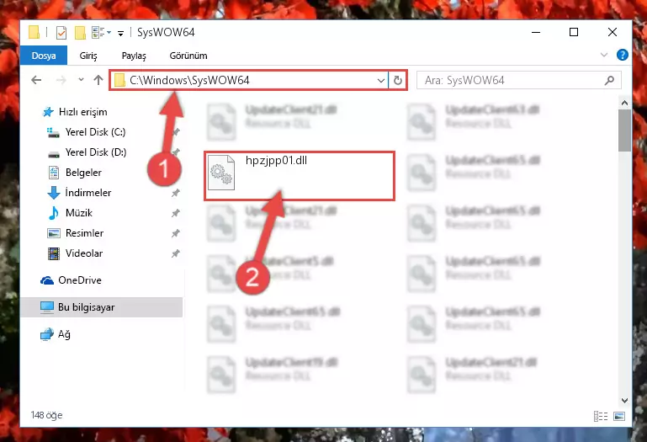Click the Forward navigation arrow
This screenshot has width=647, height=442.
61,80
